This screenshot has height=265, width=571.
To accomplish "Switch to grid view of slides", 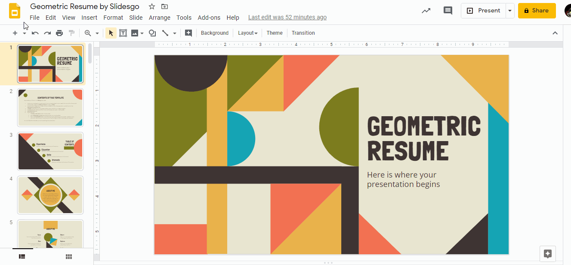I will pos(68,256).
